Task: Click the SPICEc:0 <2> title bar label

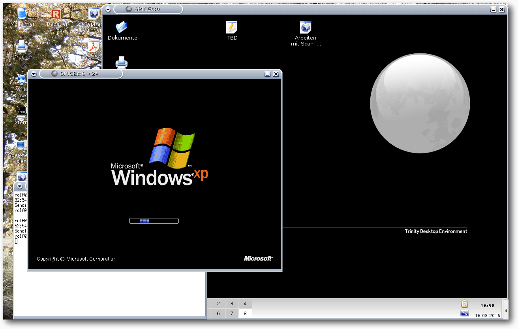Action: click(80, 74)
